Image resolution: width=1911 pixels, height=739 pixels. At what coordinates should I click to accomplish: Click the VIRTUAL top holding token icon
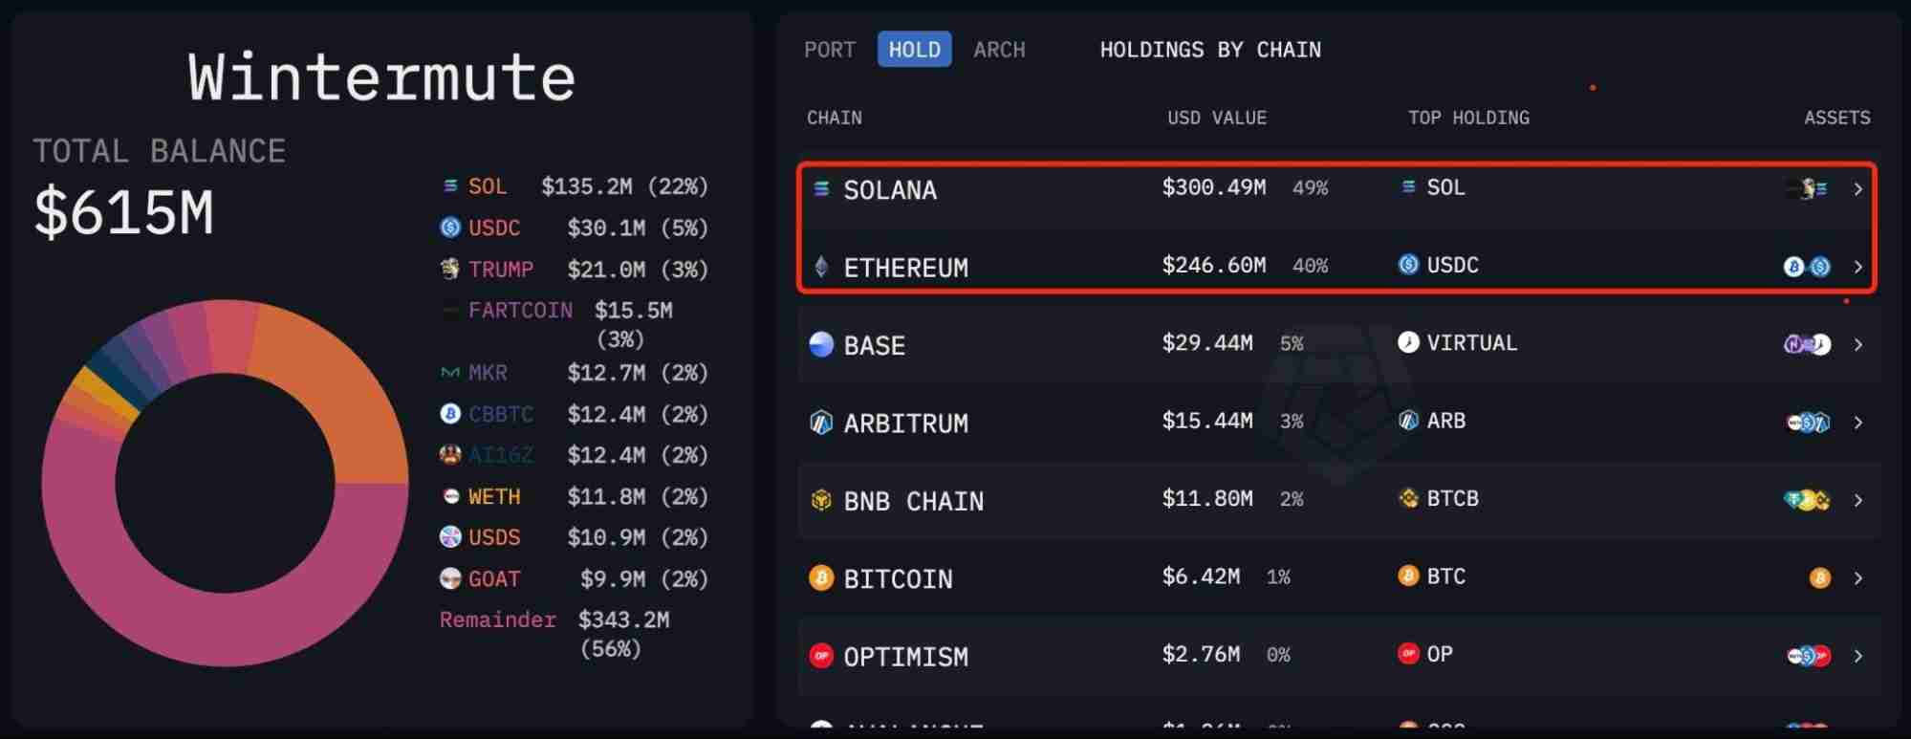pos(1408,342)
